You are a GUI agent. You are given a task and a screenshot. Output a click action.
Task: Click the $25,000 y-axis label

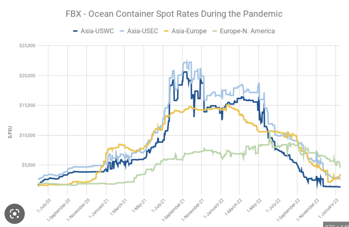[27, 46]
